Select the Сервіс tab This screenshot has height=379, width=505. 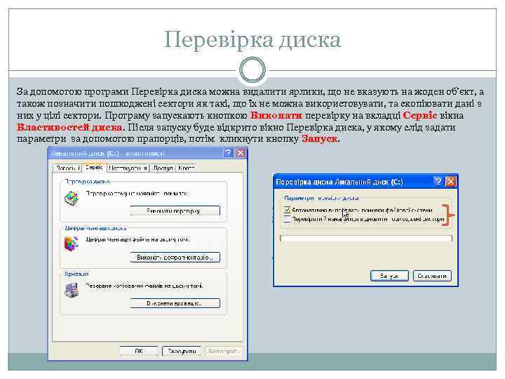pos(94,167)
